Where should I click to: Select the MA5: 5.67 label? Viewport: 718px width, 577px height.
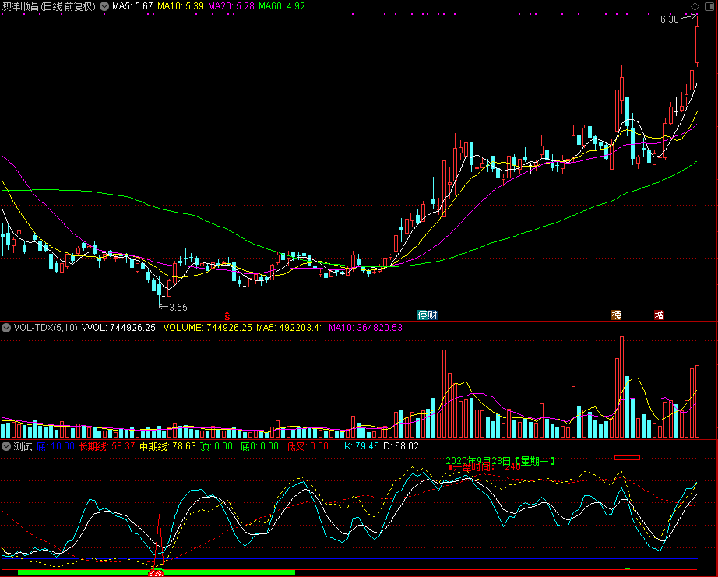[x=132, y=6]
